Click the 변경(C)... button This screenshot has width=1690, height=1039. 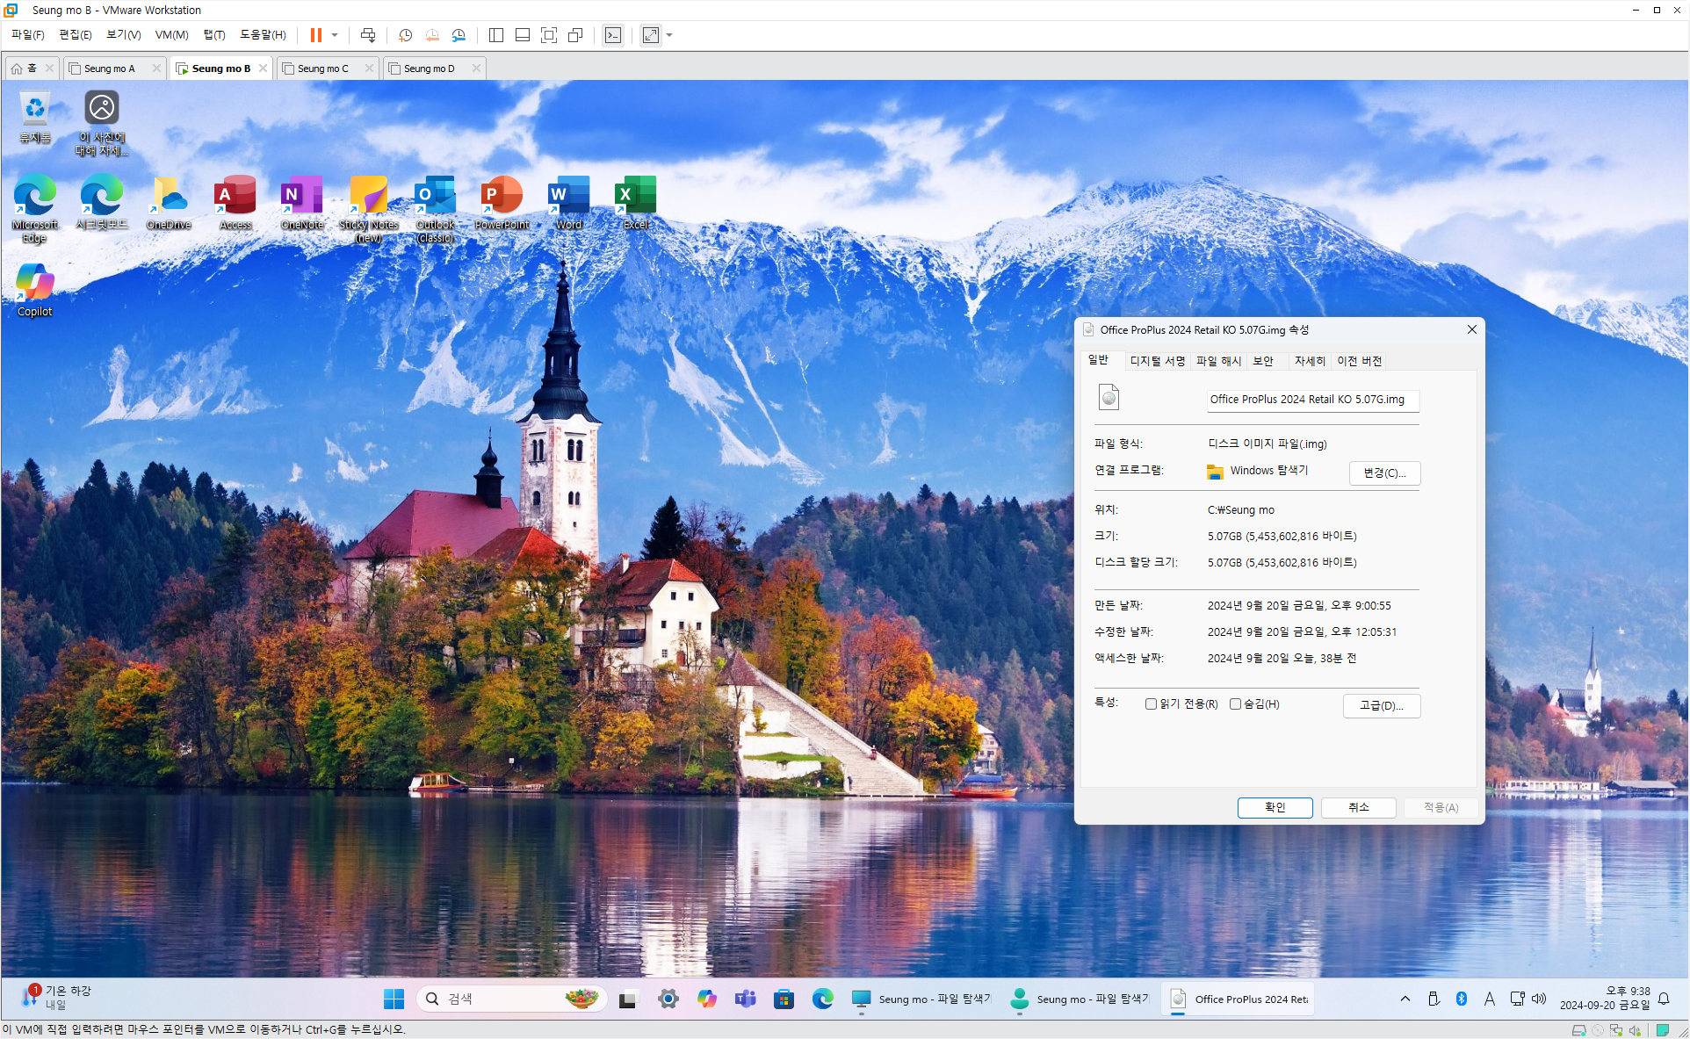coord(1383,473)
